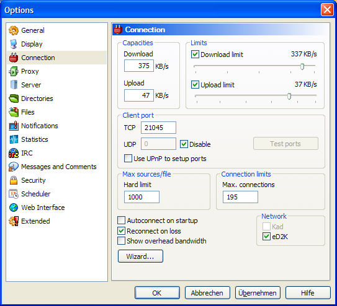Open the Security padlock icon
The width and height of the screenshot is (337, 306).
(x=14, y=180)
